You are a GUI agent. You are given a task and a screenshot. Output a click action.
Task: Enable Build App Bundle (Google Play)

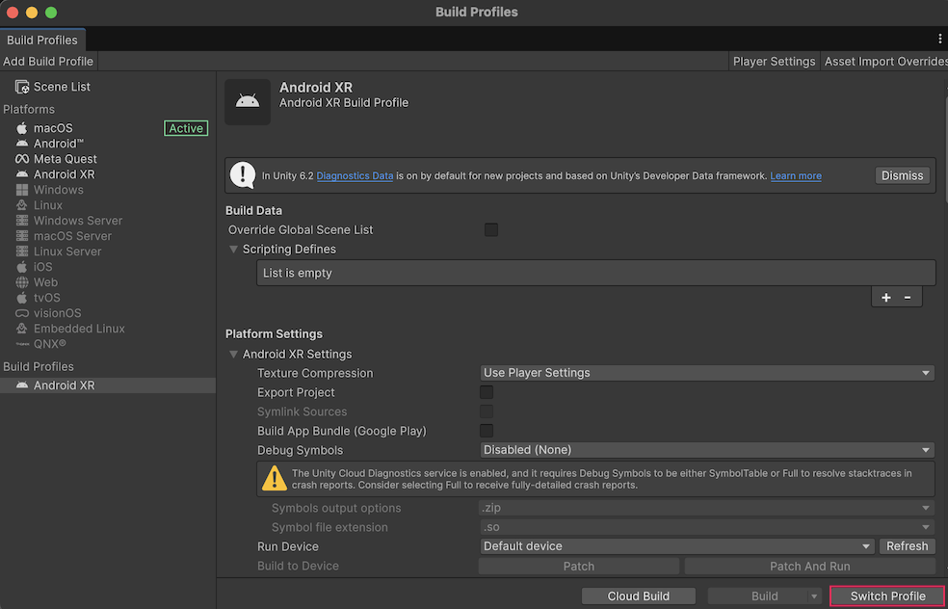pos(487,431)
